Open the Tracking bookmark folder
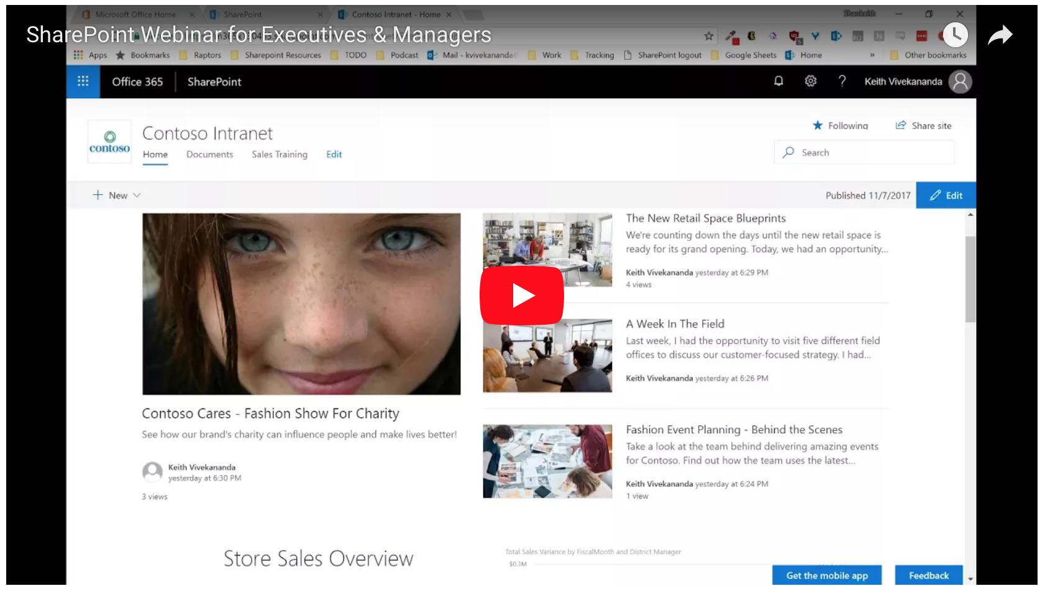Image resolution: width=1045 pixels, height=591 pixels. 593,55
